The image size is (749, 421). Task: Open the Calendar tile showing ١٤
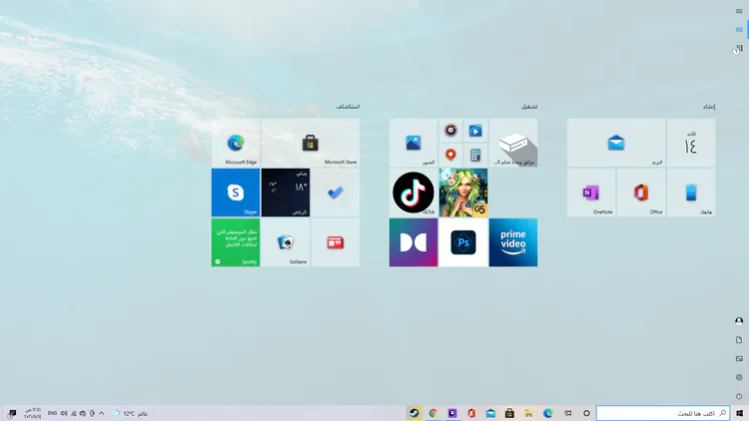[x=691, y=143]
